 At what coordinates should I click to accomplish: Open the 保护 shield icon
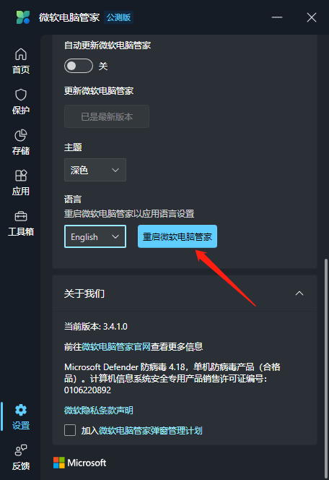21,95
